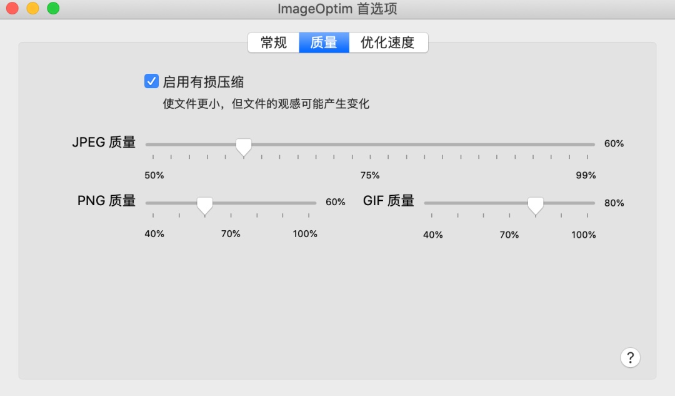Click the JPEG 质量 slider thumb

pos(244,147)
